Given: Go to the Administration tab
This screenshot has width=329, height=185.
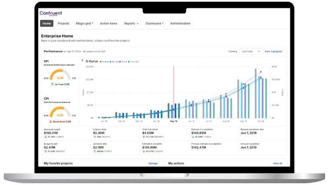Looking at the screenshot, I should (180, 24).
